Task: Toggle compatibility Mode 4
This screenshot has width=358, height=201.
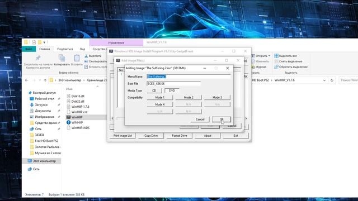Action: 160,104
